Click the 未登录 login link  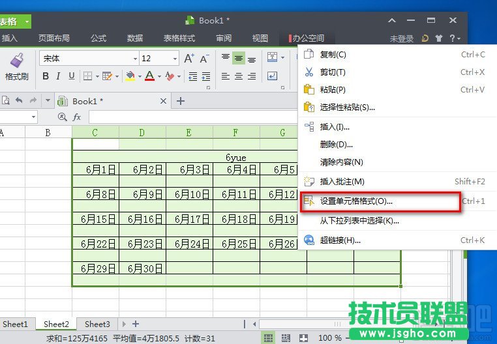click(402, 38)
